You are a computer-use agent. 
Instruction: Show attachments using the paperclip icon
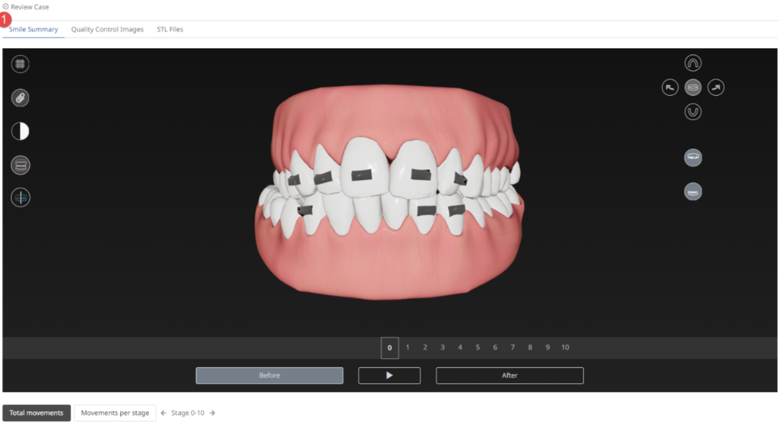coord(20,97)
